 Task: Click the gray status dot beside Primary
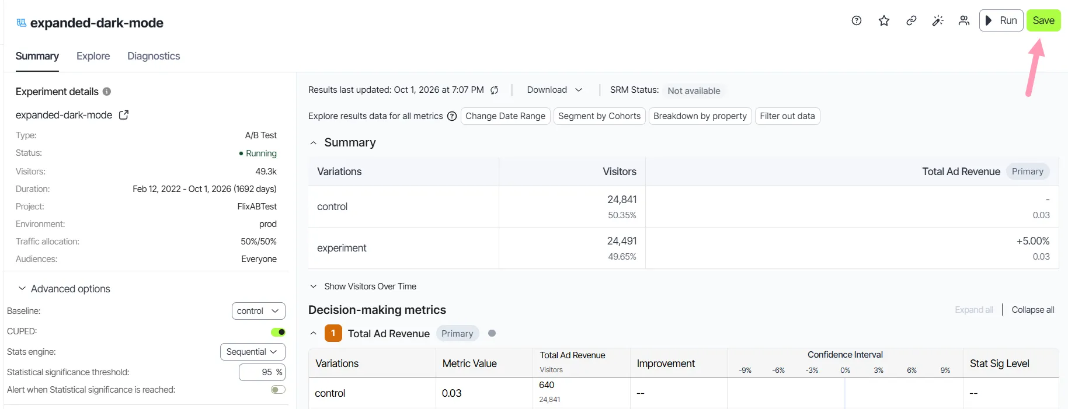492,333
